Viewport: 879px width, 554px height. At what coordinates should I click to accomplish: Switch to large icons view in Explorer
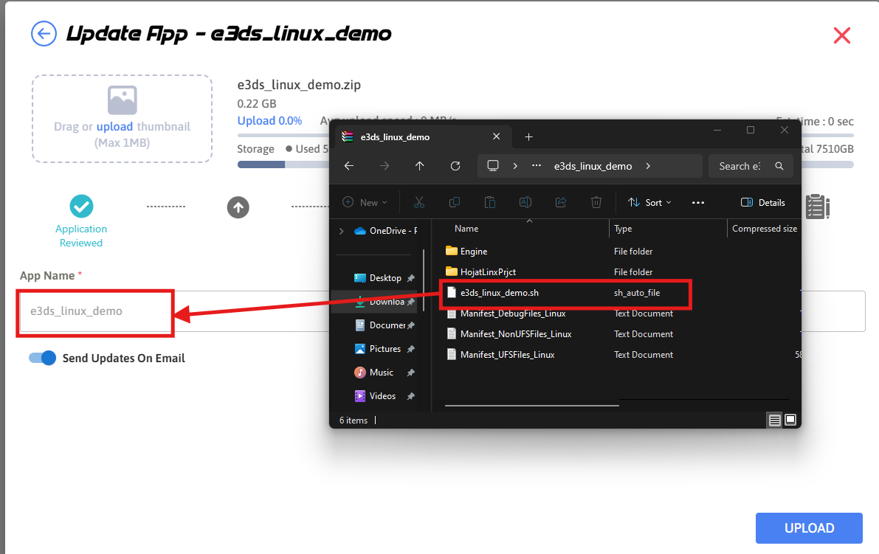[x=790, y=420]
